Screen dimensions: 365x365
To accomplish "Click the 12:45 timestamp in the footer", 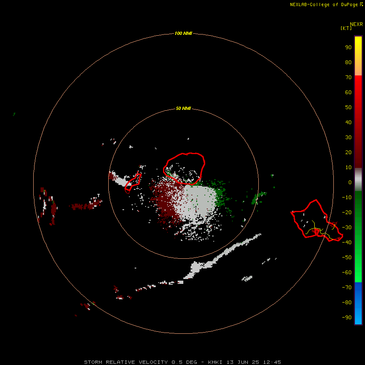I will (272, 362).
